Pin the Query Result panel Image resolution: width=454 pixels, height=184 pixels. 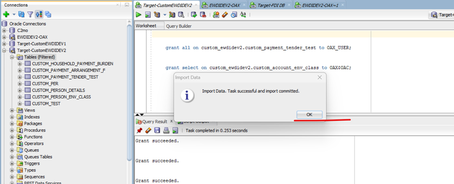(x=139, y=131)
